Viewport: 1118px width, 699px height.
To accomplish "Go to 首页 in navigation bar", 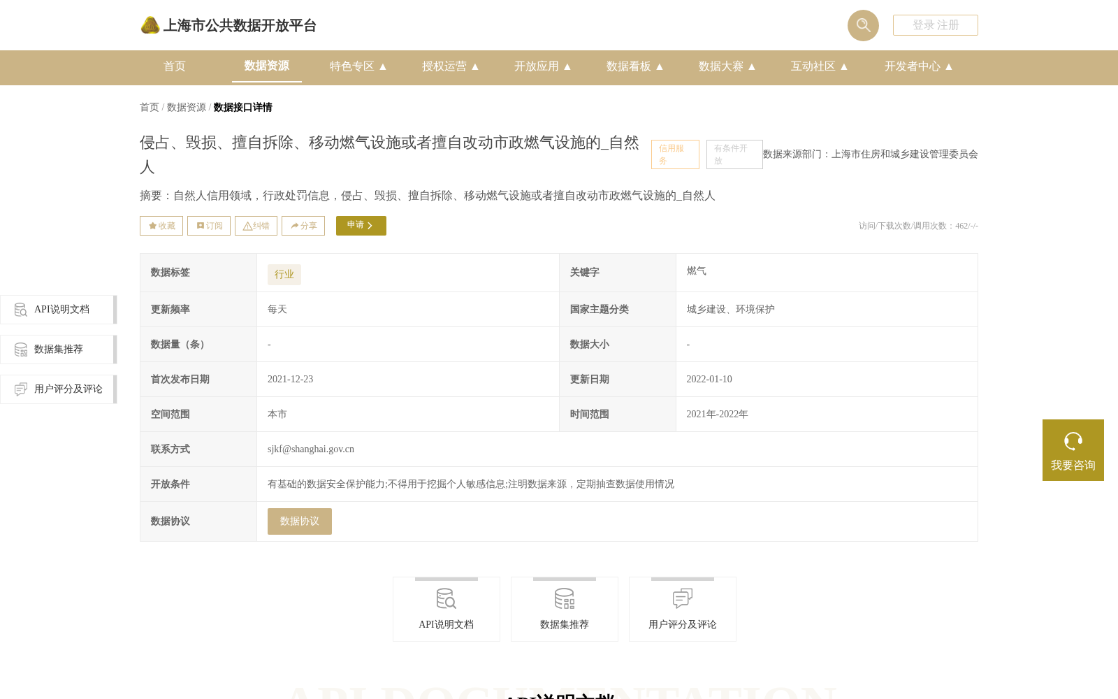I will point(175,66).
